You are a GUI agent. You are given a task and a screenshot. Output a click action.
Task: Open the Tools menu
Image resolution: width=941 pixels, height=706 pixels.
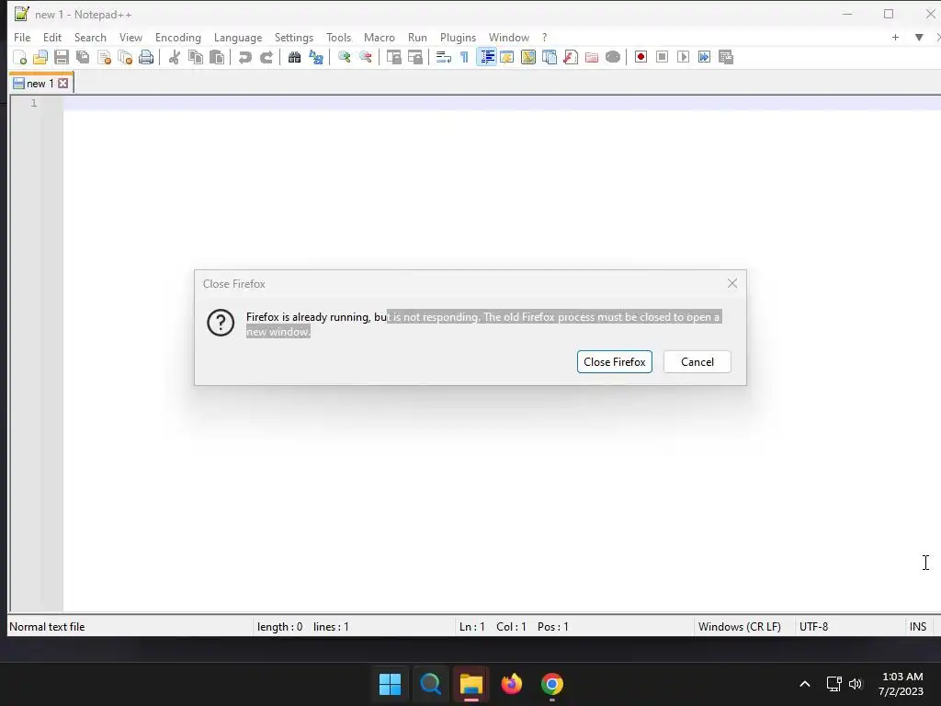pyautogui.click(x=338, y=37)
